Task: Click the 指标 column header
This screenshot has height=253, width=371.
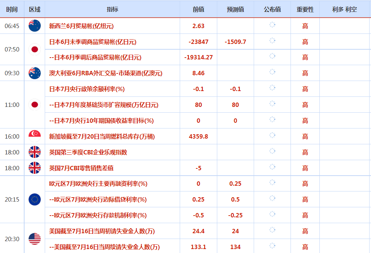Action: click(112, 9)
